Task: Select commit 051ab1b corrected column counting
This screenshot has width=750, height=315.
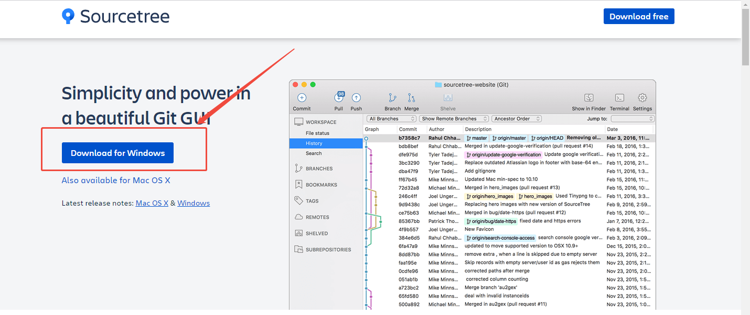Action: point(509,279)
